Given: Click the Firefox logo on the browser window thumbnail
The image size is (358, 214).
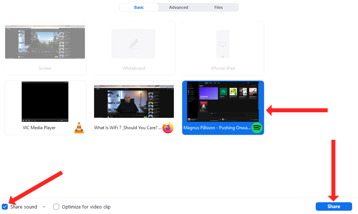Looking at the screenshot, I should (x=168, y=128).
